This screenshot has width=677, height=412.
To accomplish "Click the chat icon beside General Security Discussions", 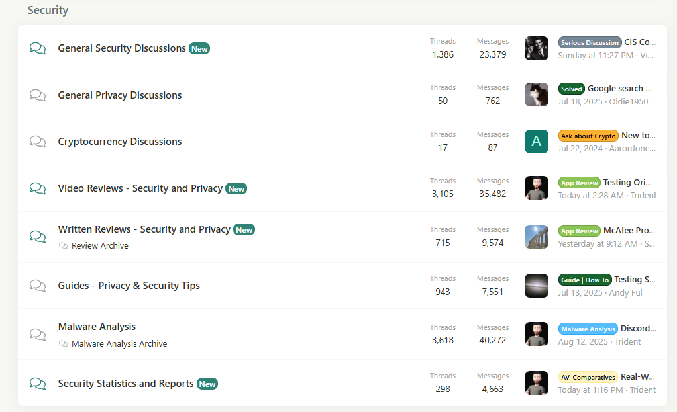I will point(38,48).
